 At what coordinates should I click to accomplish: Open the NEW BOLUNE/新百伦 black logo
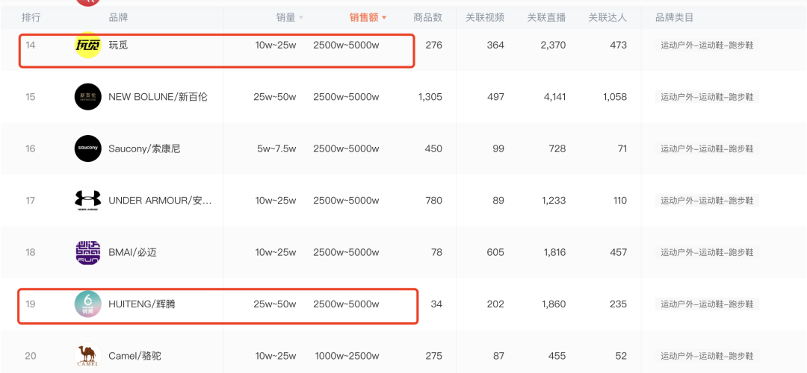point(87,96)
